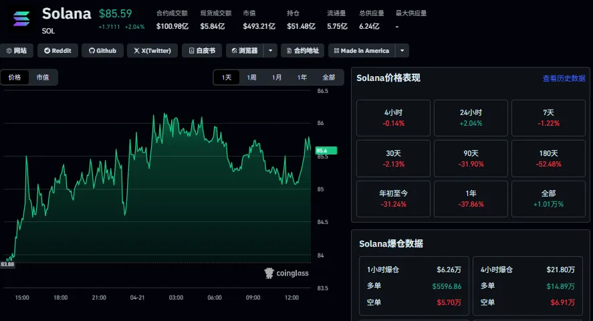Click the 1小时爆仓 $6.26万 value
Viewport: 593px width, 321px height.
449,270
